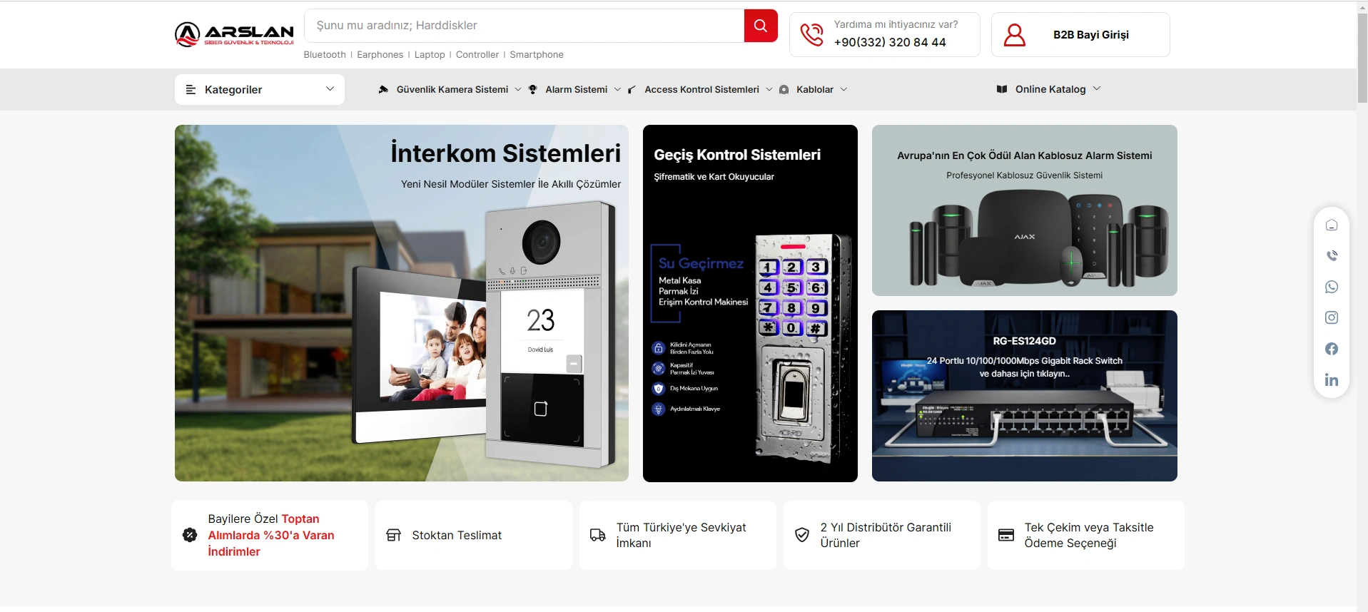Open Instagram from the floating sidebar
Screen dimensions: 1368x612
[1331, 317]
